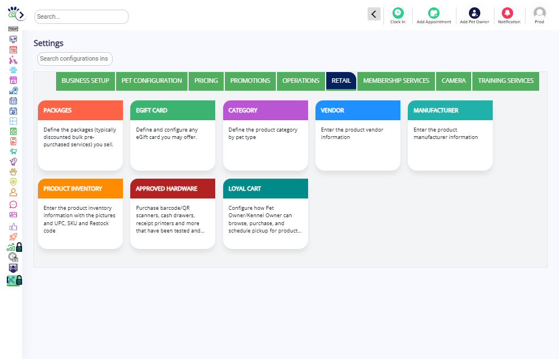Open the Approved Hardware settings card
This screenshot has width=559, height=359.
173,213
